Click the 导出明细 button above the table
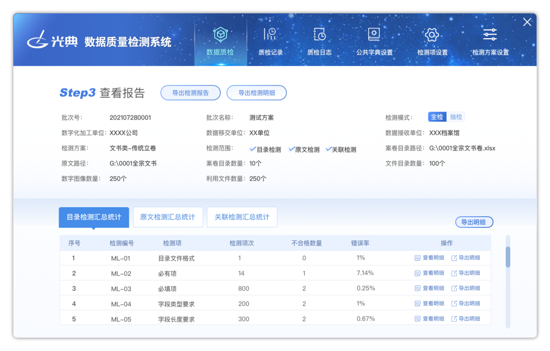 (474, 222)
